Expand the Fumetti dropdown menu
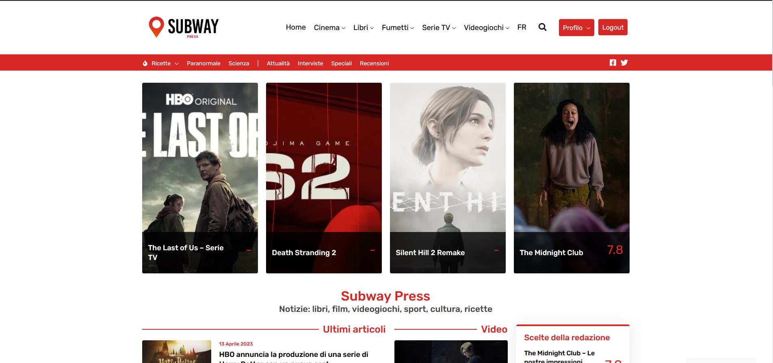The width and height of the screenshot is (773, 363). click(398, 28)
